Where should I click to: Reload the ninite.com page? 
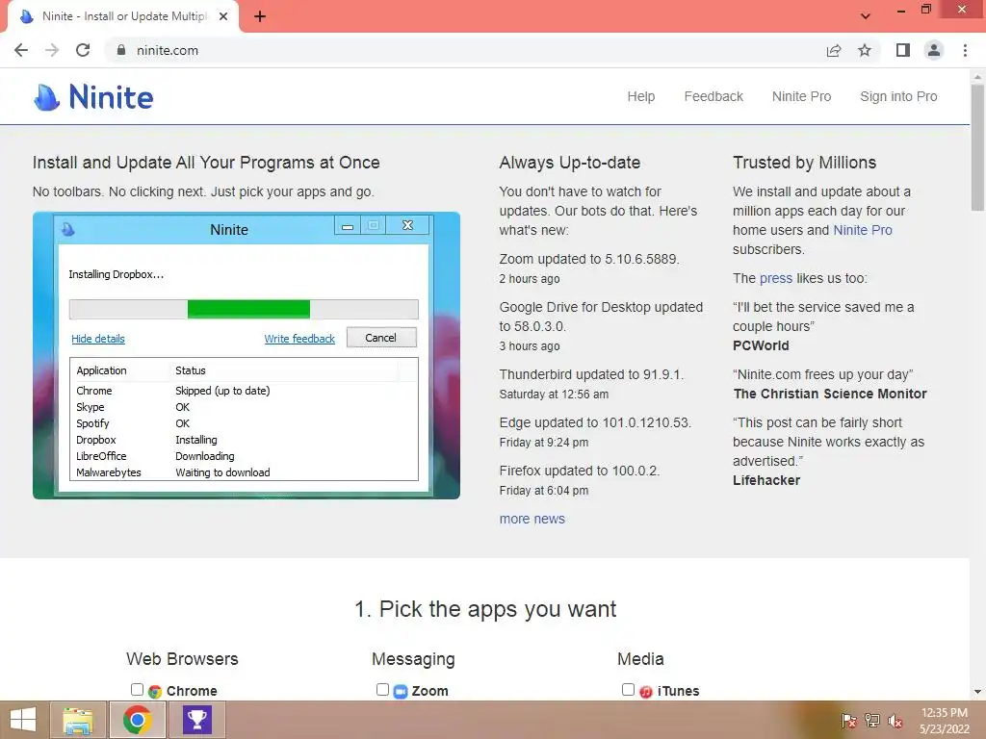(x=83, y=50)
